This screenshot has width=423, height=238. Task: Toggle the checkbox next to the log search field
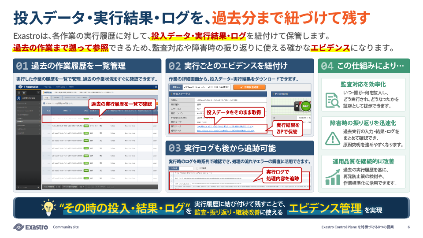pos(197,168)
